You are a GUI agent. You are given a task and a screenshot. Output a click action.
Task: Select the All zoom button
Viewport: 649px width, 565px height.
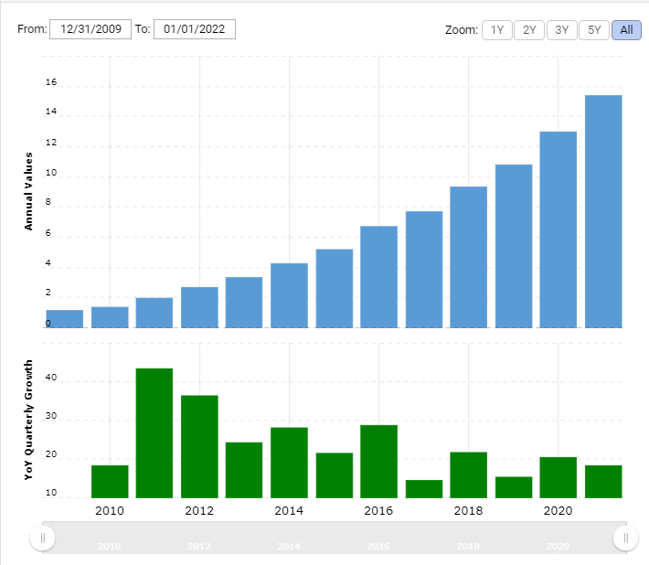tap(626, 30)
